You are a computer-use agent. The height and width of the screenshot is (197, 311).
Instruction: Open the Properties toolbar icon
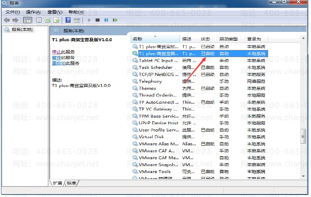point(39,20)
